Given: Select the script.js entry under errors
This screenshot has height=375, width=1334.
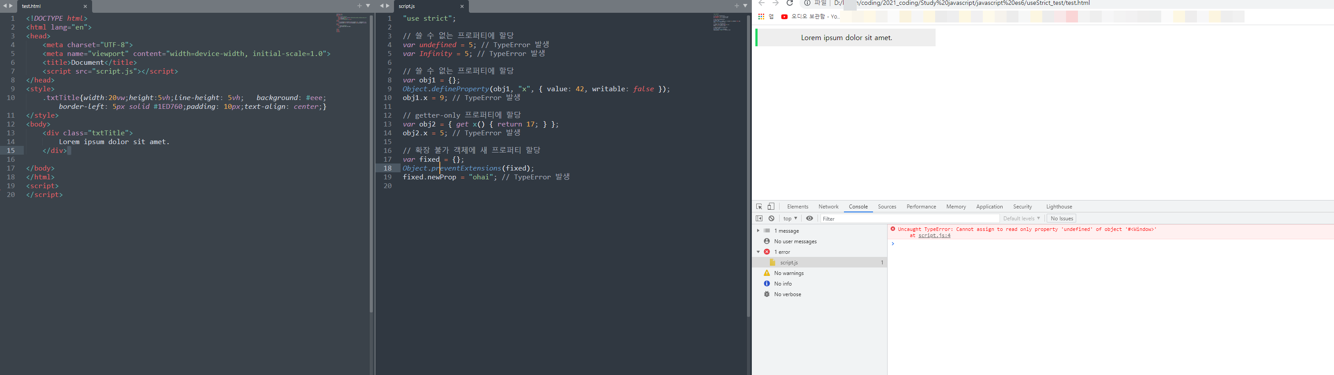Looking at the screenshot, I should [x=820, y=263].
